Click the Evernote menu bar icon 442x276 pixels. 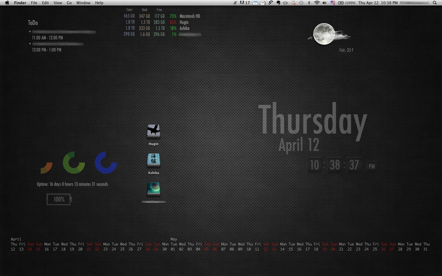[278, 3]
